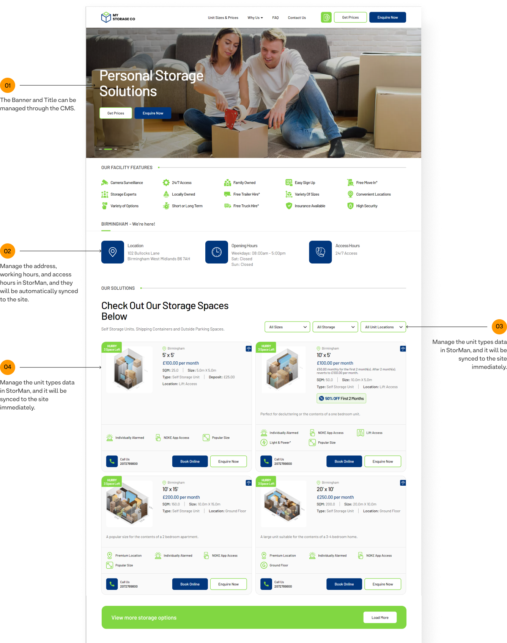Click Call Us phone icon on 10' x 15' card
This screenshot has height=643, width=507.
112,584
